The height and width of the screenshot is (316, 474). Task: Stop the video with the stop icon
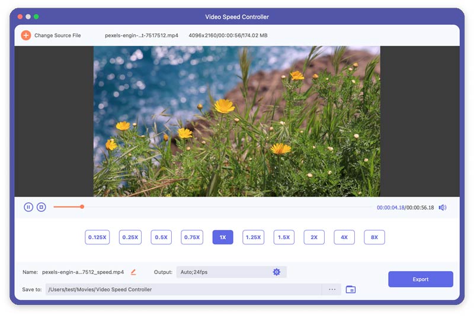coord(41,207)
